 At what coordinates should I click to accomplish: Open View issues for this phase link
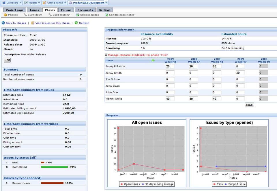pos(52,23)
